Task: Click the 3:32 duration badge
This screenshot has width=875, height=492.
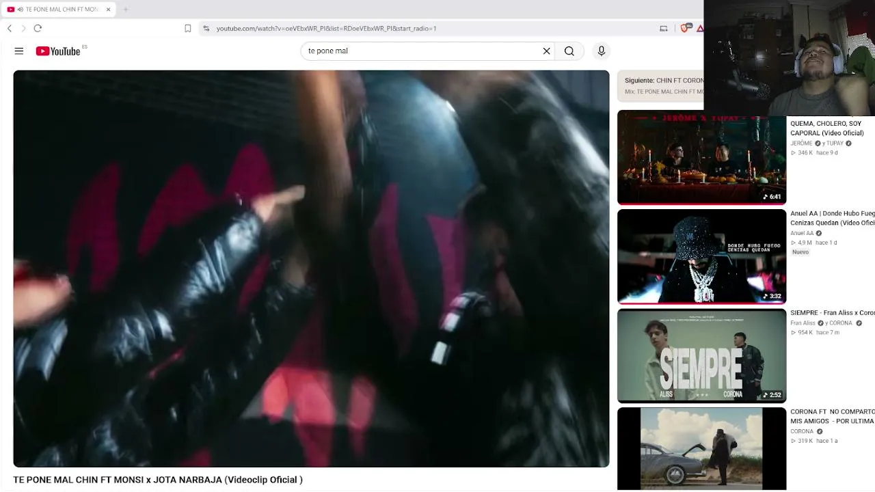Action: [x=772, y=297]
